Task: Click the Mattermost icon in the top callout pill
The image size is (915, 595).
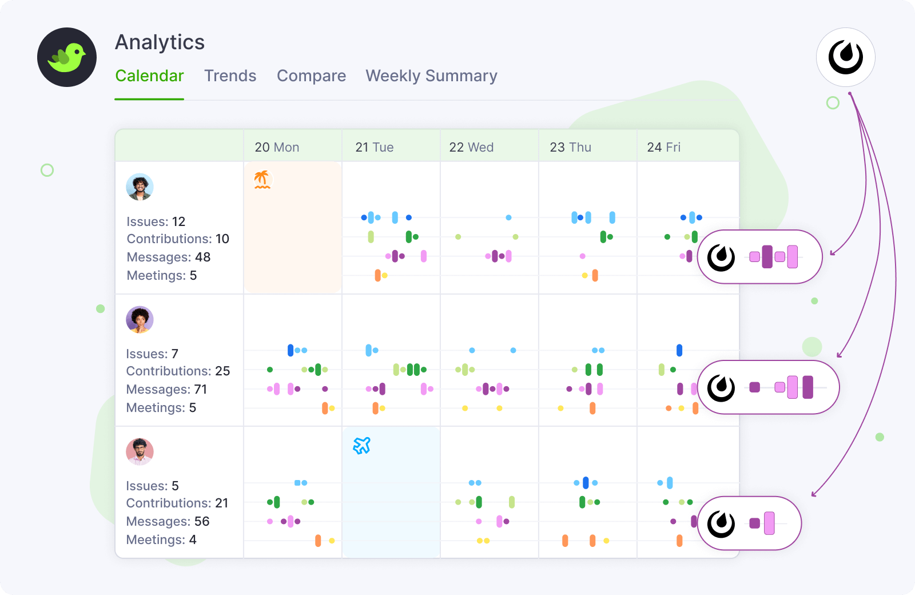Action: 721,257
